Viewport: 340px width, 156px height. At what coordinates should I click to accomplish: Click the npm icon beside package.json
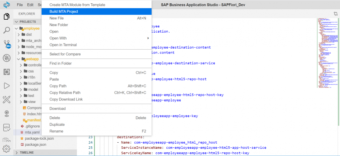coord(22,144)
